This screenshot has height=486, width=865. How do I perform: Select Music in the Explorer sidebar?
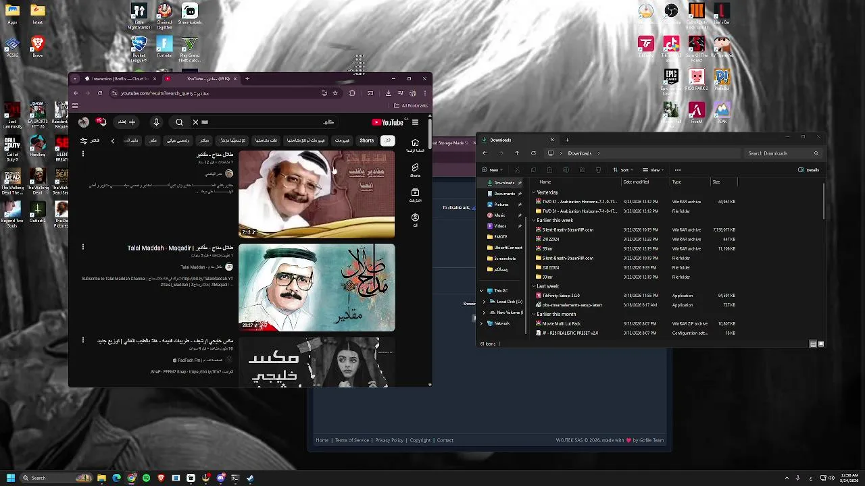point(499,215)
